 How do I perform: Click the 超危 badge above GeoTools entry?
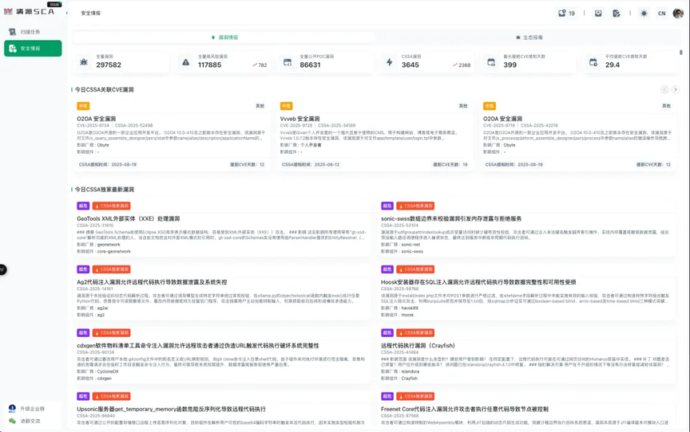click(83, 206)
